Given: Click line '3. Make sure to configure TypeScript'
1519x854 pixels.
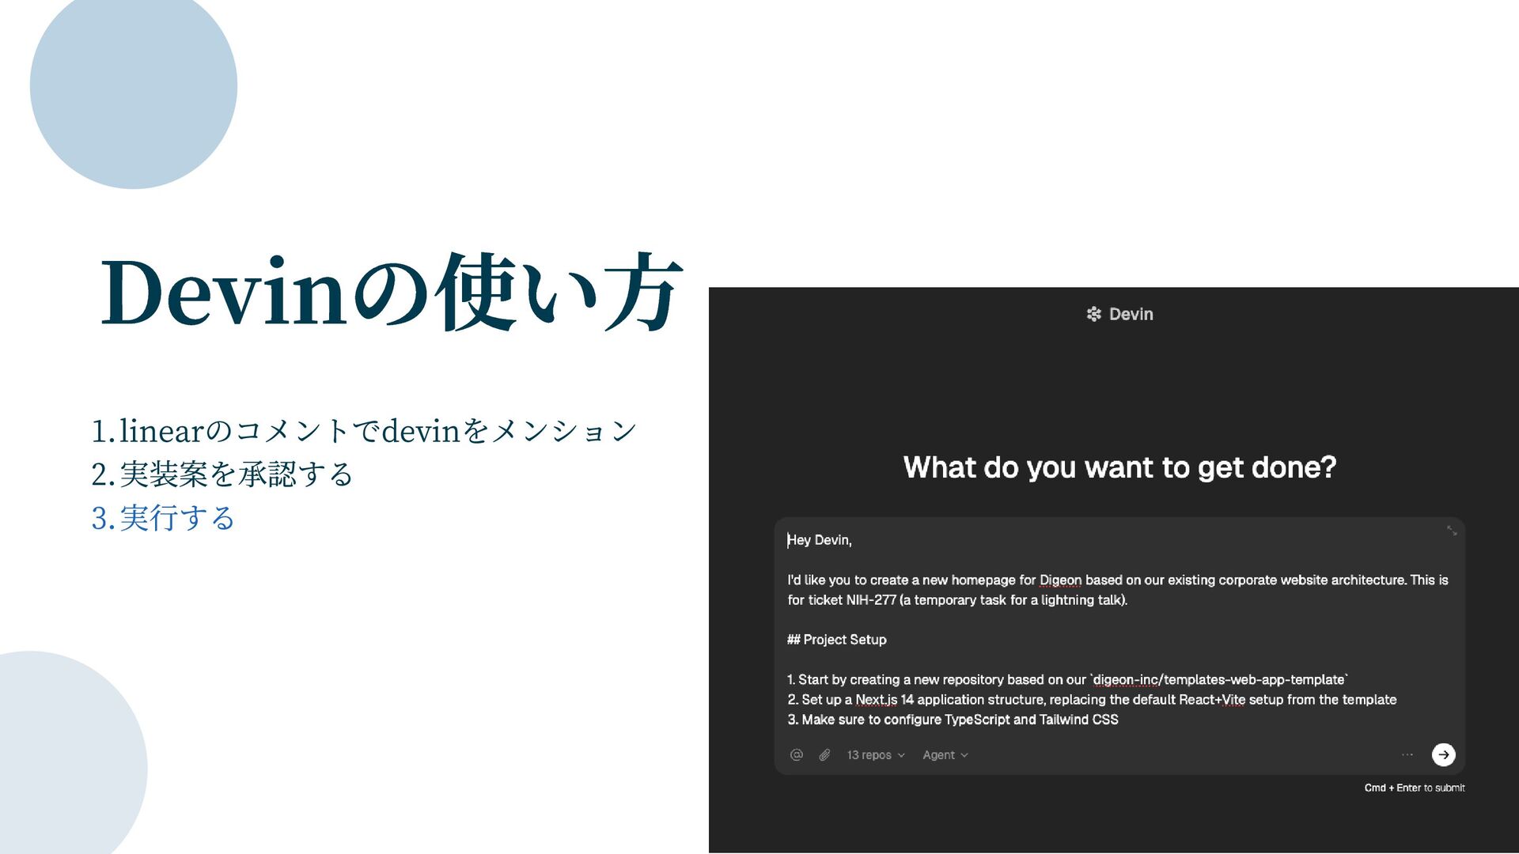Looking at the screenshot, I should [x=953, y=720].
